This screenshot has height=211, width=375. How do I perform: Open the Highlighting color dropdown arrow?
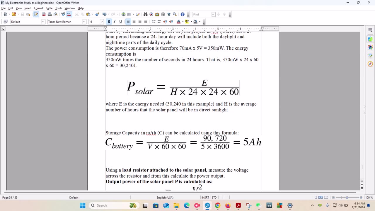(191, 22)
